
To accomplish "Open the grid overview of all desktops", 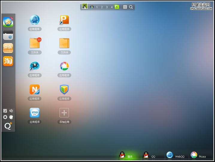I will 125,7.
